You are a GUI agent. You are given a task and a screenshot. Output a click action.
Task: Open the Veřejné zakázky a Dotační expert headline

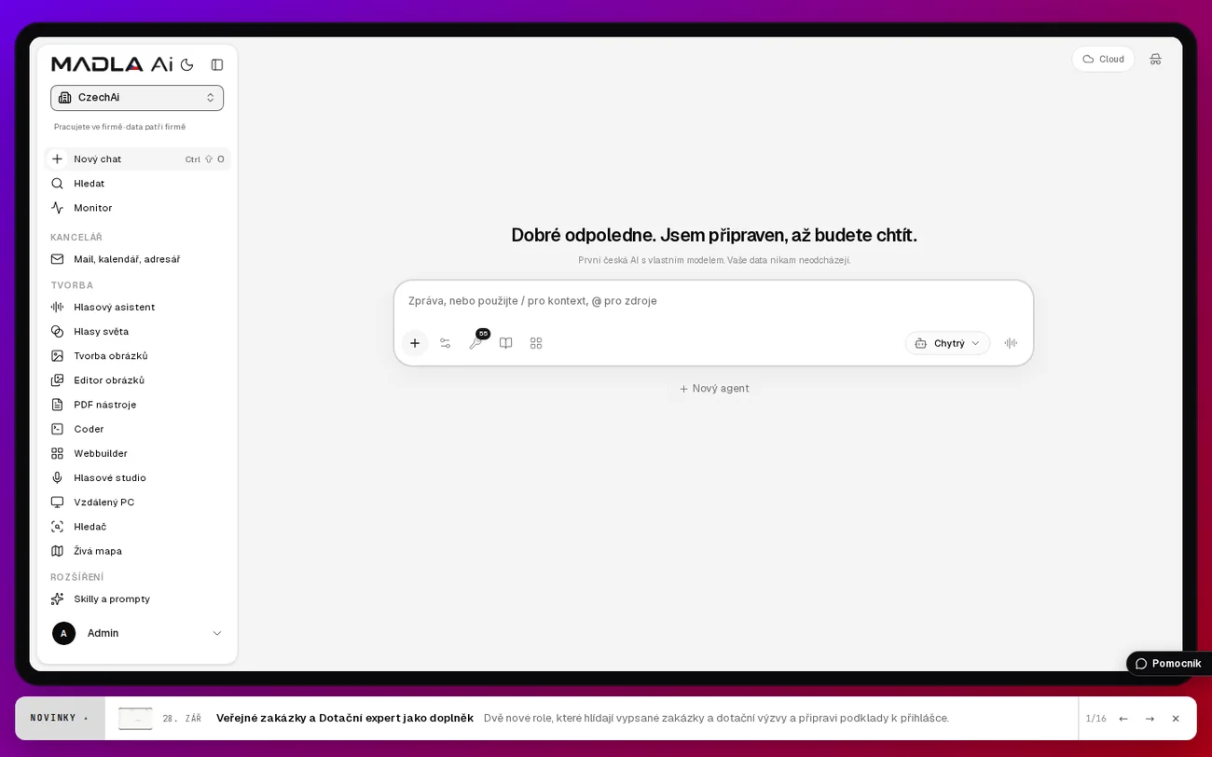point(345,718)
